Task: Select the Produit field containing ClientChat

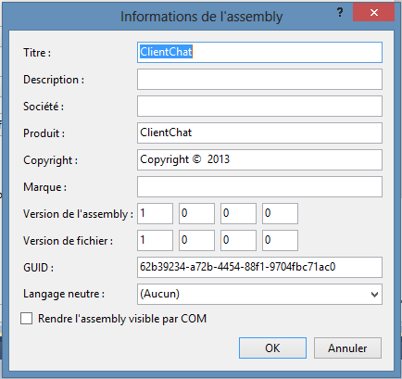Action: click(259, 133)
